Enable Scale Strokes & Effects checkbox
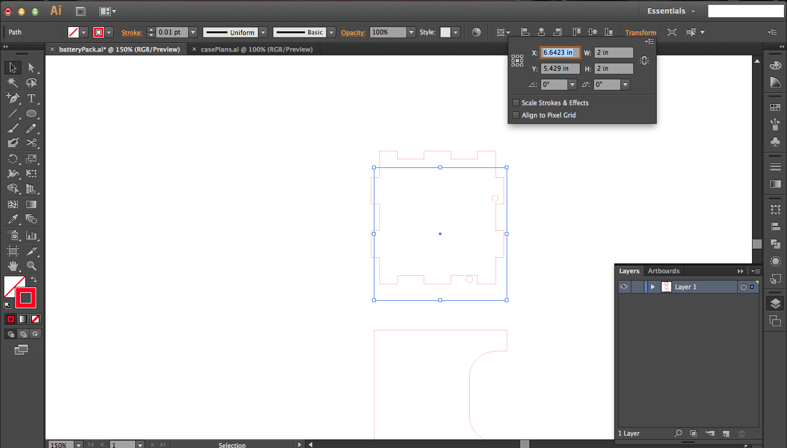 tap(516, 103)
